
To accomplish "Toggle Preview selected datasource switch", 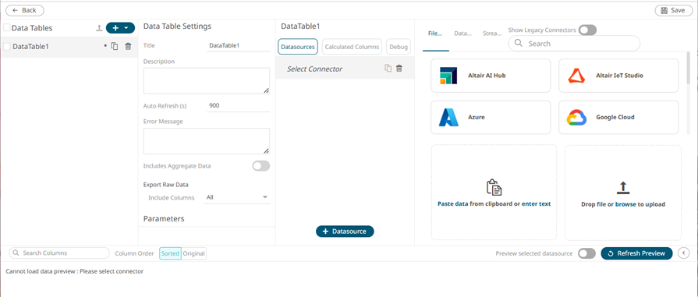I will click(x=586, y=253).
